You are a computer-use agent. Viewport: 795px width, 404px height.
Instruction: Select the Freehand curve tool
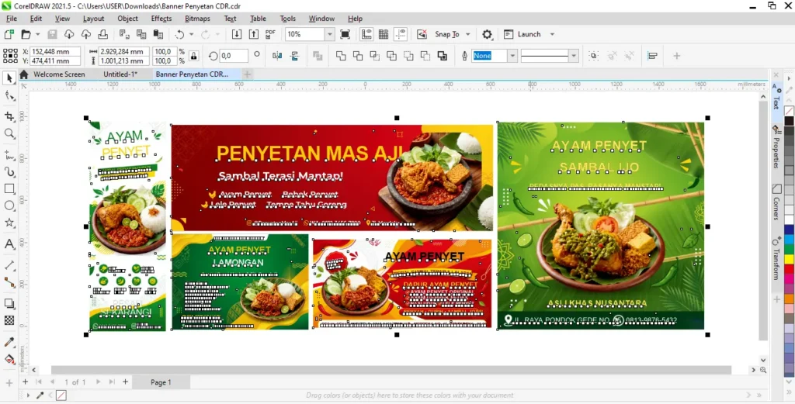click(x=9, y=154)
